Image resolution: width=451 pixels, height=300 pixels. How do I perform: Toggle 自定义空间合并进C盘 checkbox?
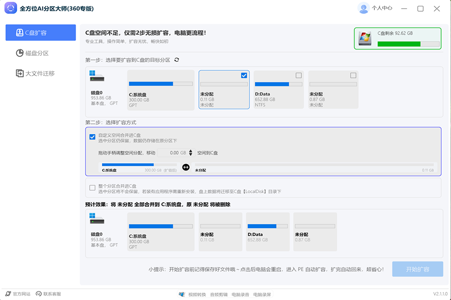[92, 137]
